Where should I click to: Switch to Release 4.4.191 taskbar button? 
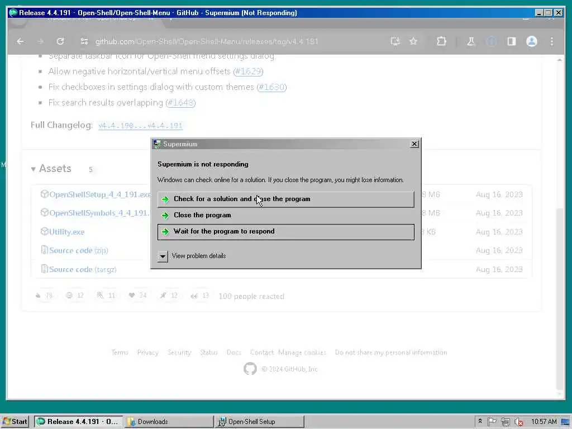pos(79,422)
